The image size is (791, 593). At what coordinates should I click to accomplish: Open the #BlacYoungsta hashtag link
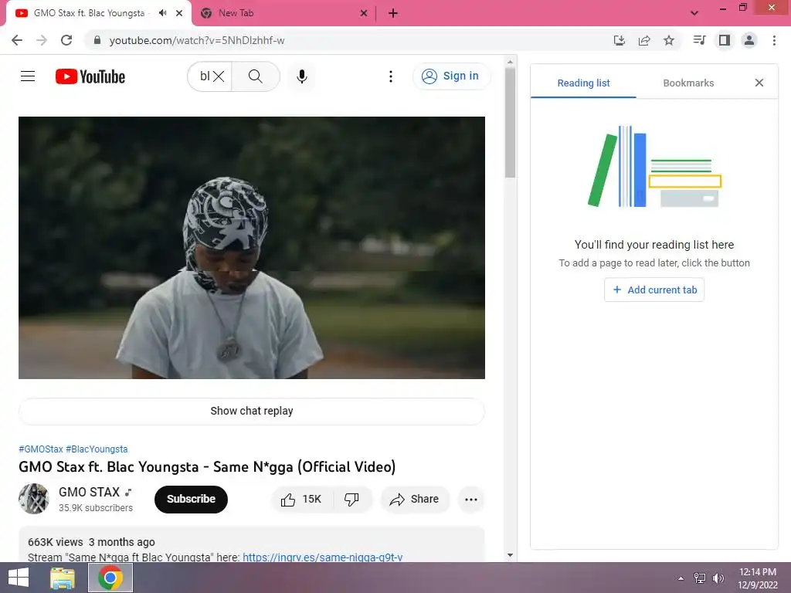pos(97,449)
